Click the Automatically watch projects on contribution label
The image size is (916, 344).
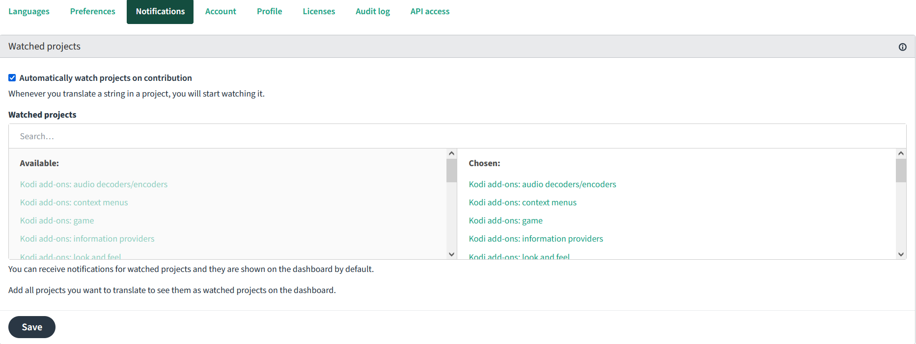pyautogui.click(x=106, y=78)
